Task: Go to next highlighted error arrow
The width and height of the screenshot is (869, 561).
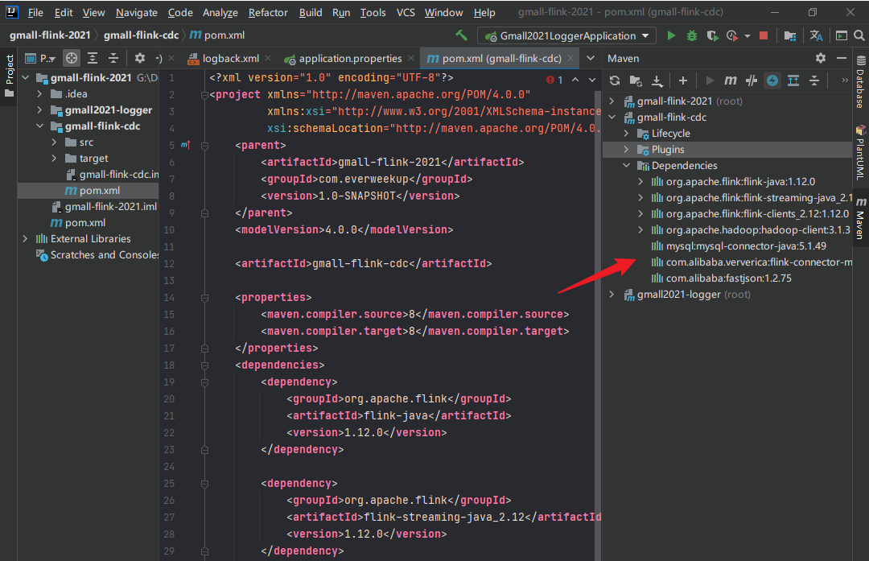Action: 592,80
